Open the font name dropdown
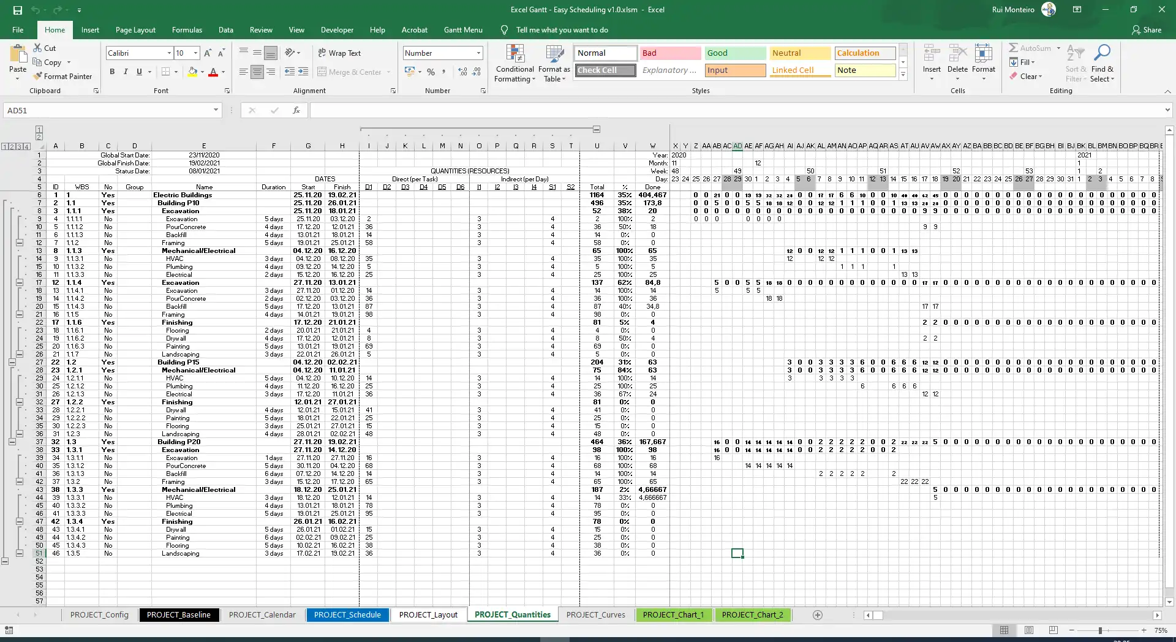 pos(169,53)
